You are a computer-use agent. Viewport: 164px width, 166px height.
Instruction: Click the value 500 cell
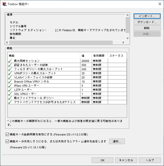(86, 65)
